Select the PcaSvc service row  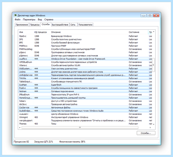pos(85,88)
